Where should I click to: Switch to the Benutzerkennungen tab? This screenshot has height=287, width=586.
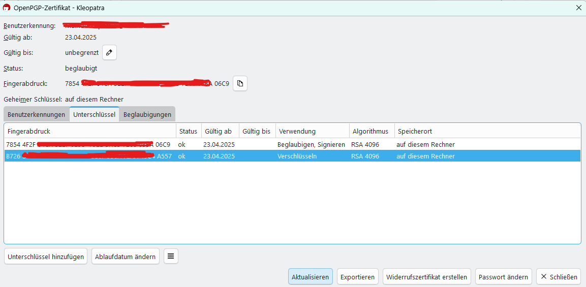click(x=37, y=114)
